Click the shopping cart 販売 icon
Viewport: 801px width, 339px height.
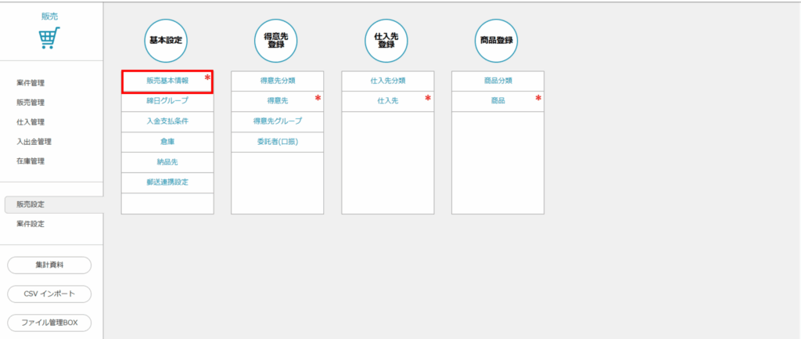[49, 38]
